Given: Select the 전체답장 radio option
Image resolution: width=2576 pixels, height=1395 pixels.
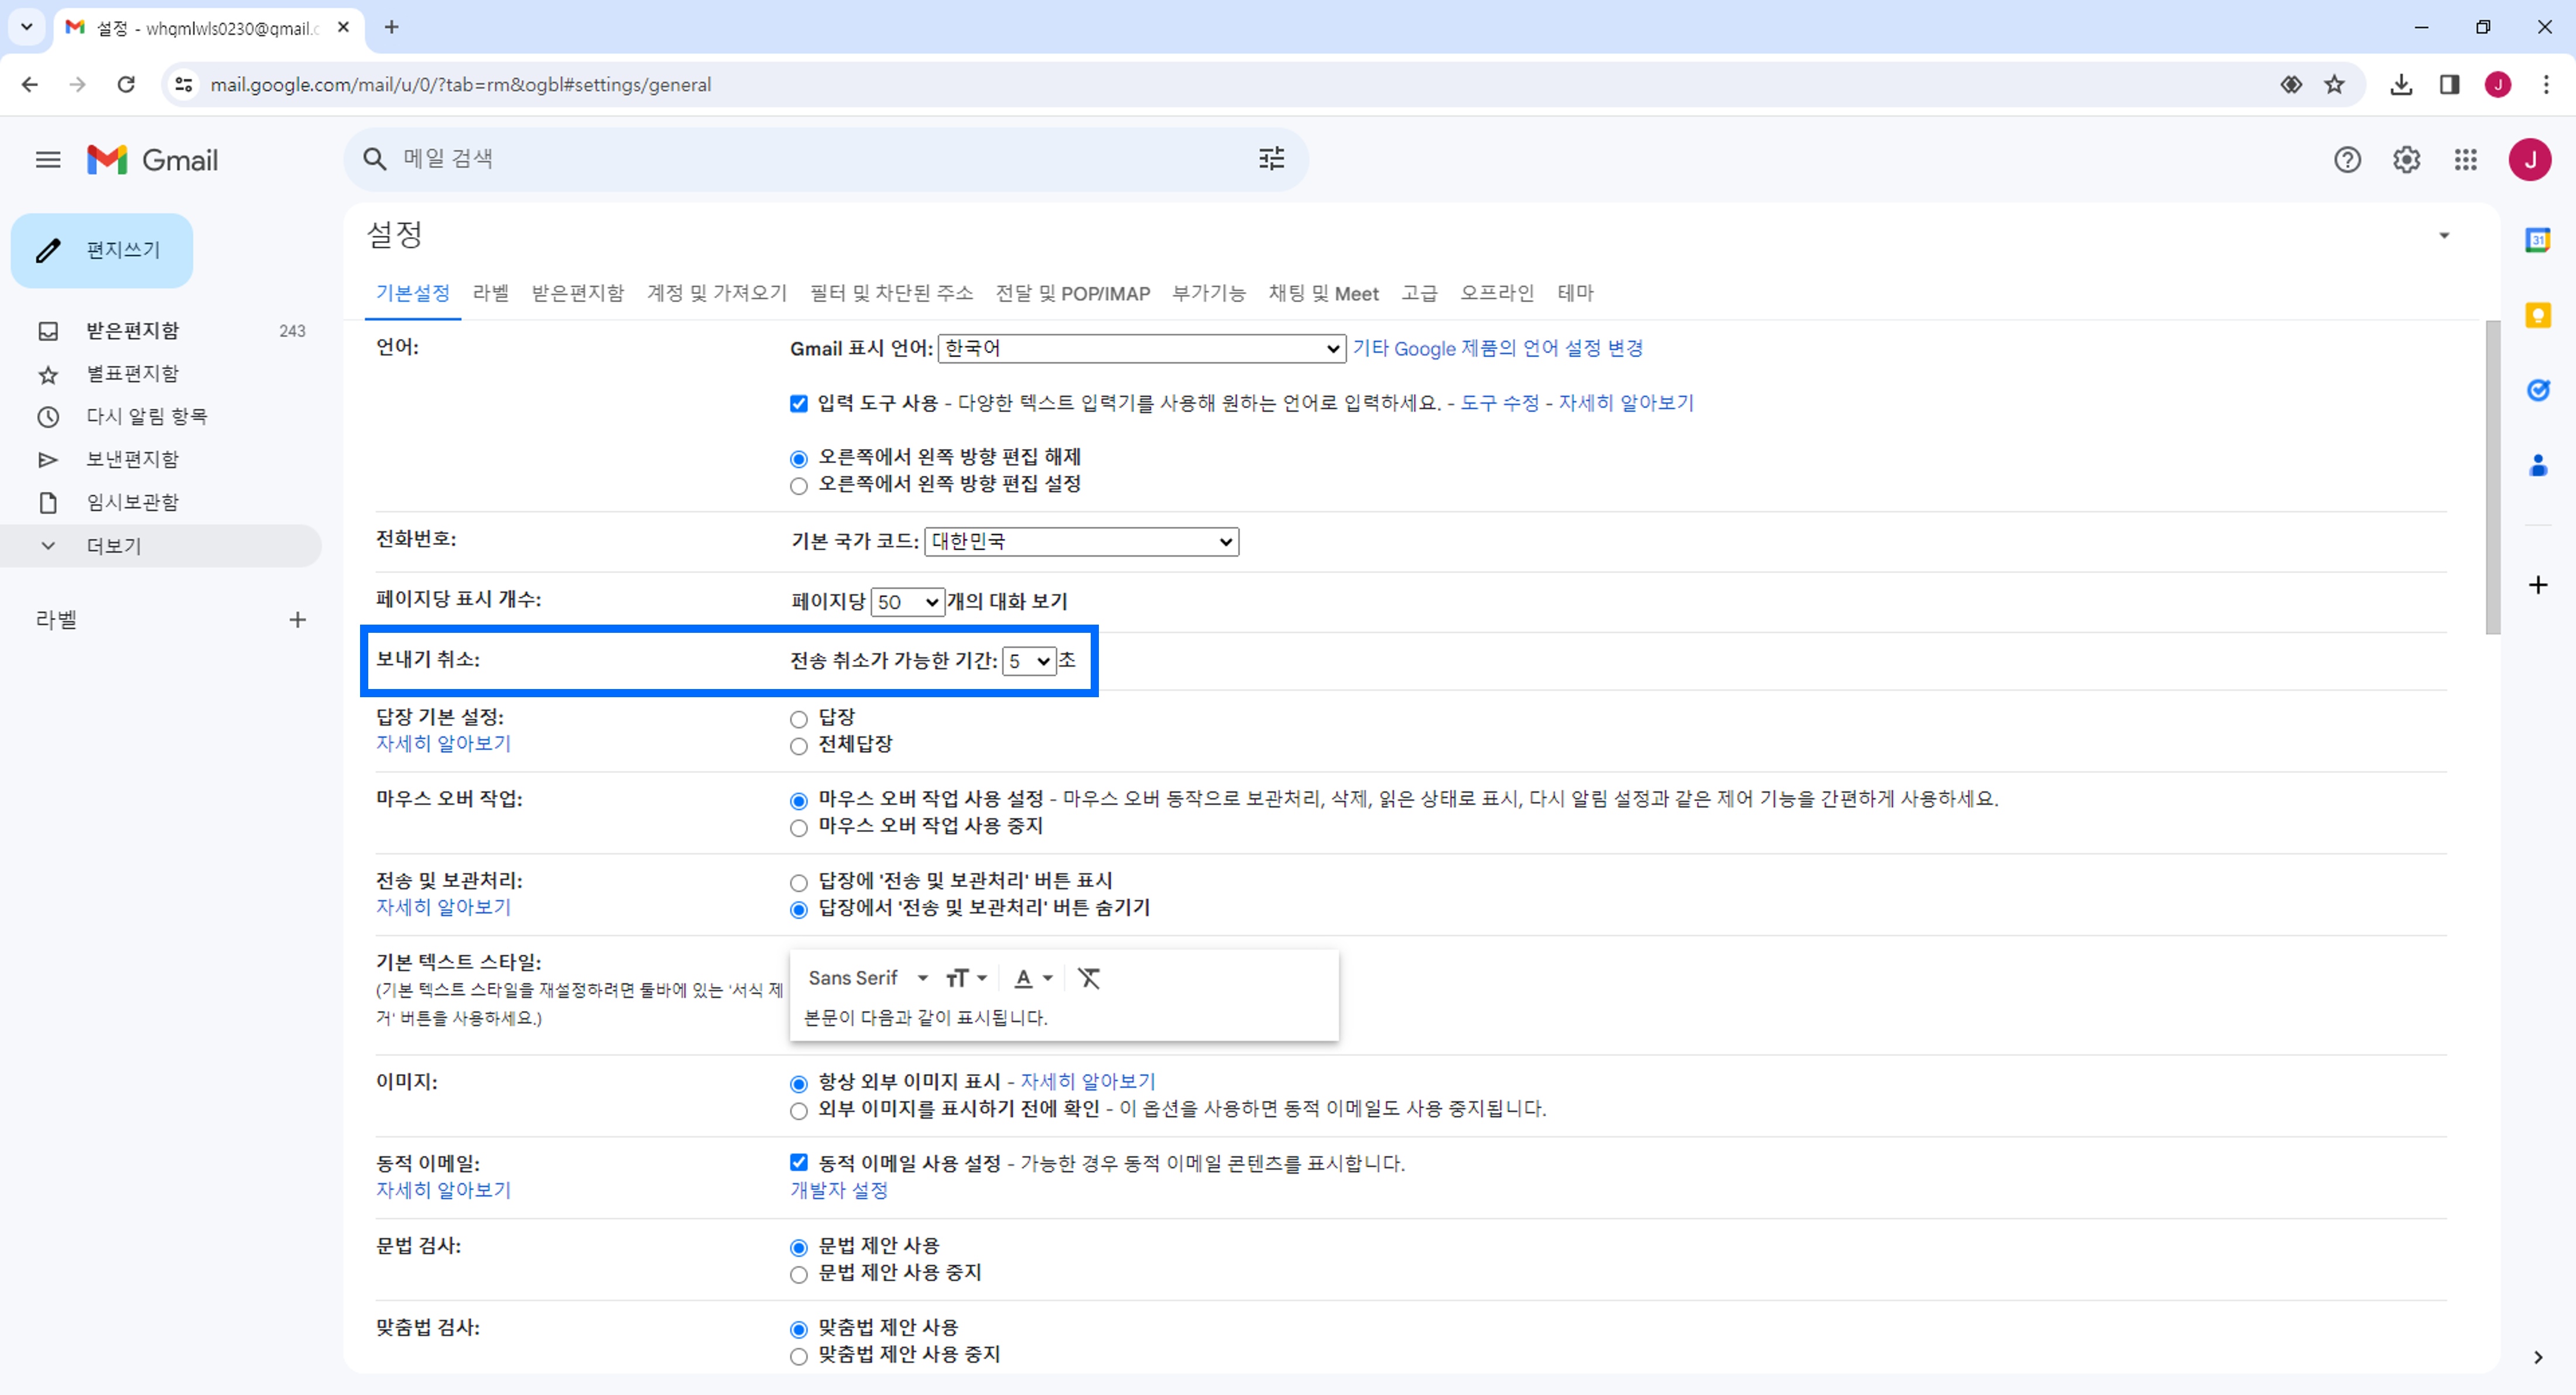Looking at the screenshot, I should click(798, 746).
